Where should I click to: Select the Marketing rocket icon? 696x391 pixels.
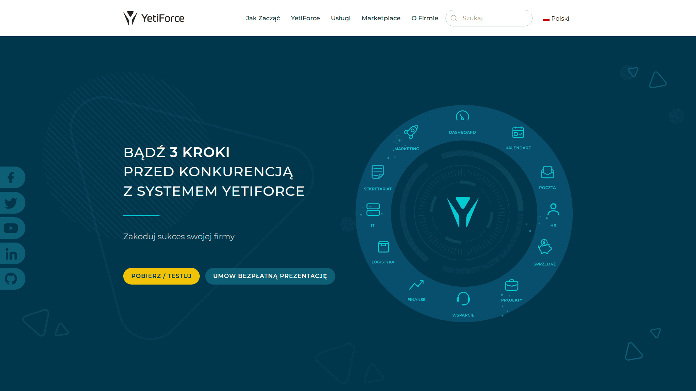point(411,132)
